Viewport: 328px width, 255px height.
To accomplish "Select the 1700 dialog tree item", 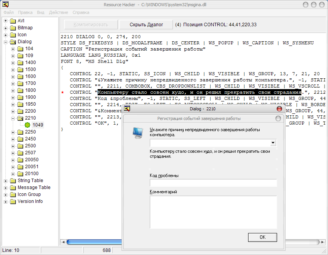I will click(x=30, y=83).
